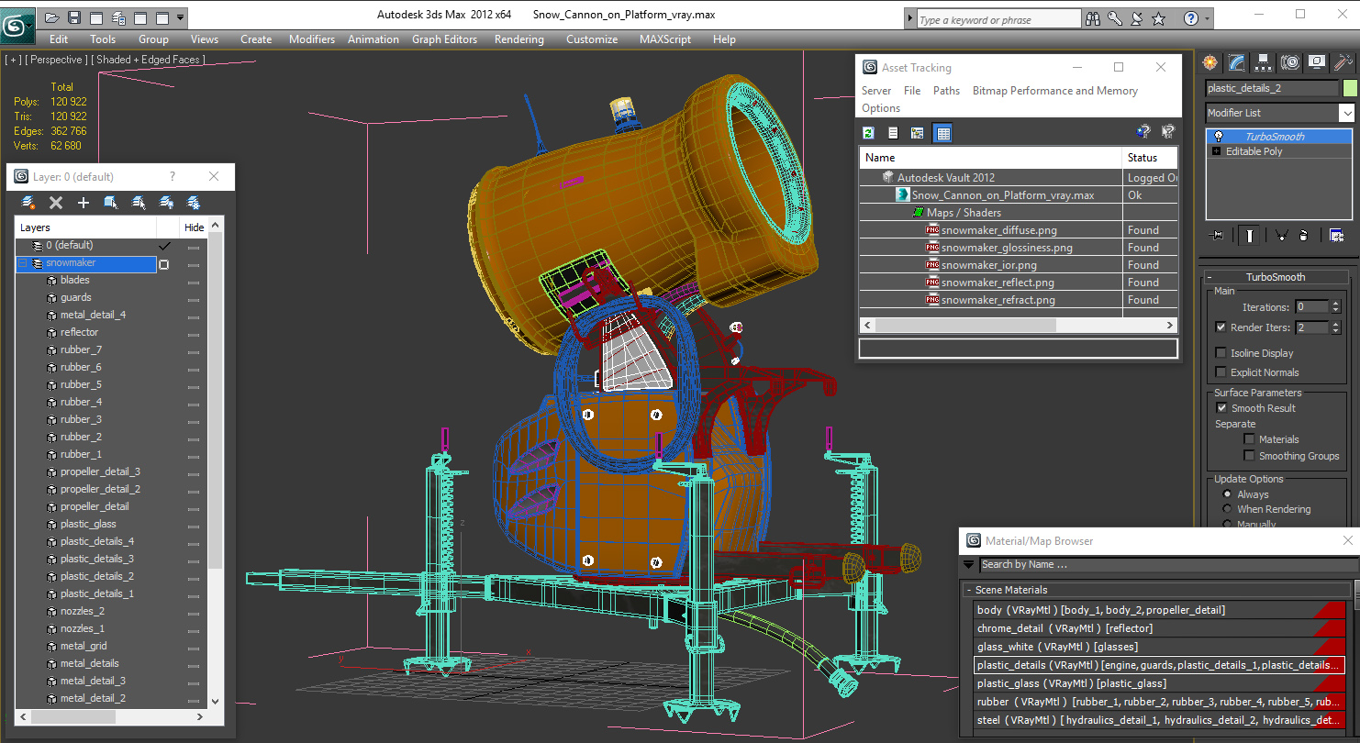Toggle Smooth Result checkbox

[x=1221, y=408]
